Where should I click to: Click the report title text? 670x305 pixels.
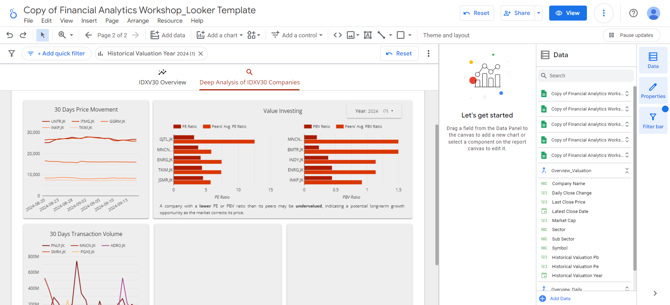tap(140, 10)
